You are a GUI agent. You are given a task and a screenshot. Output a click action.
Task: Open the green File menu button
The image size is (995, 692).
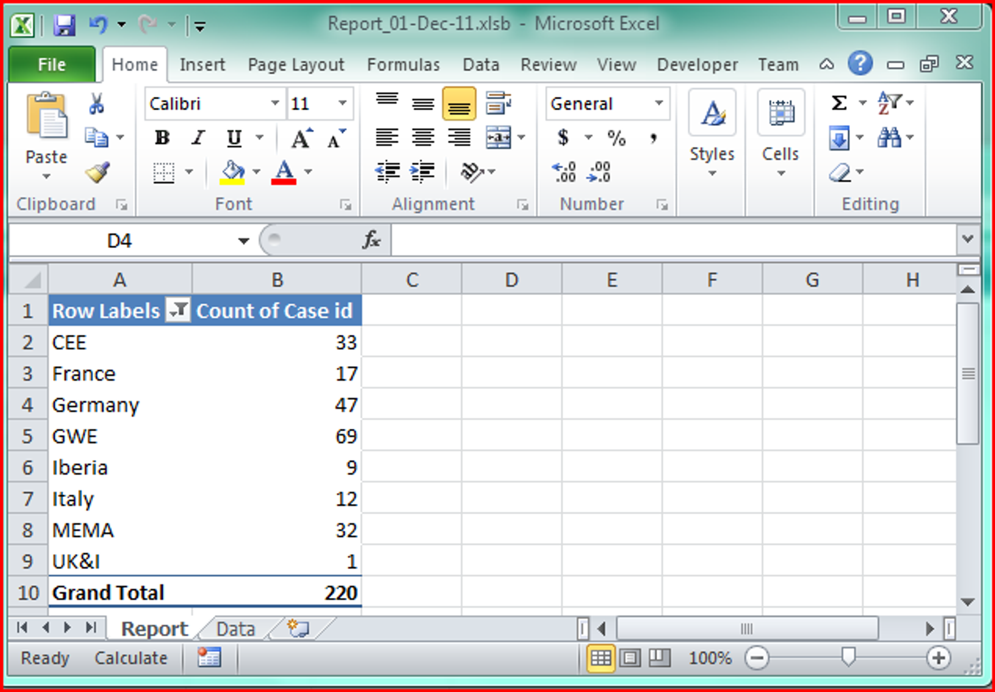point(52,65)
